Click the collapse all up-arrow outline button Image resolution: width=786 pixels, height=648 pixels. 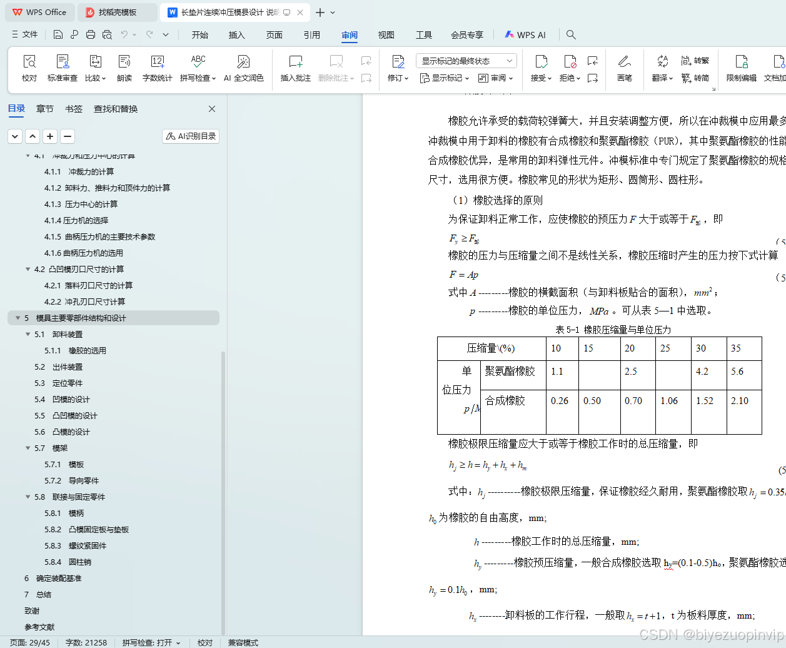33,136
